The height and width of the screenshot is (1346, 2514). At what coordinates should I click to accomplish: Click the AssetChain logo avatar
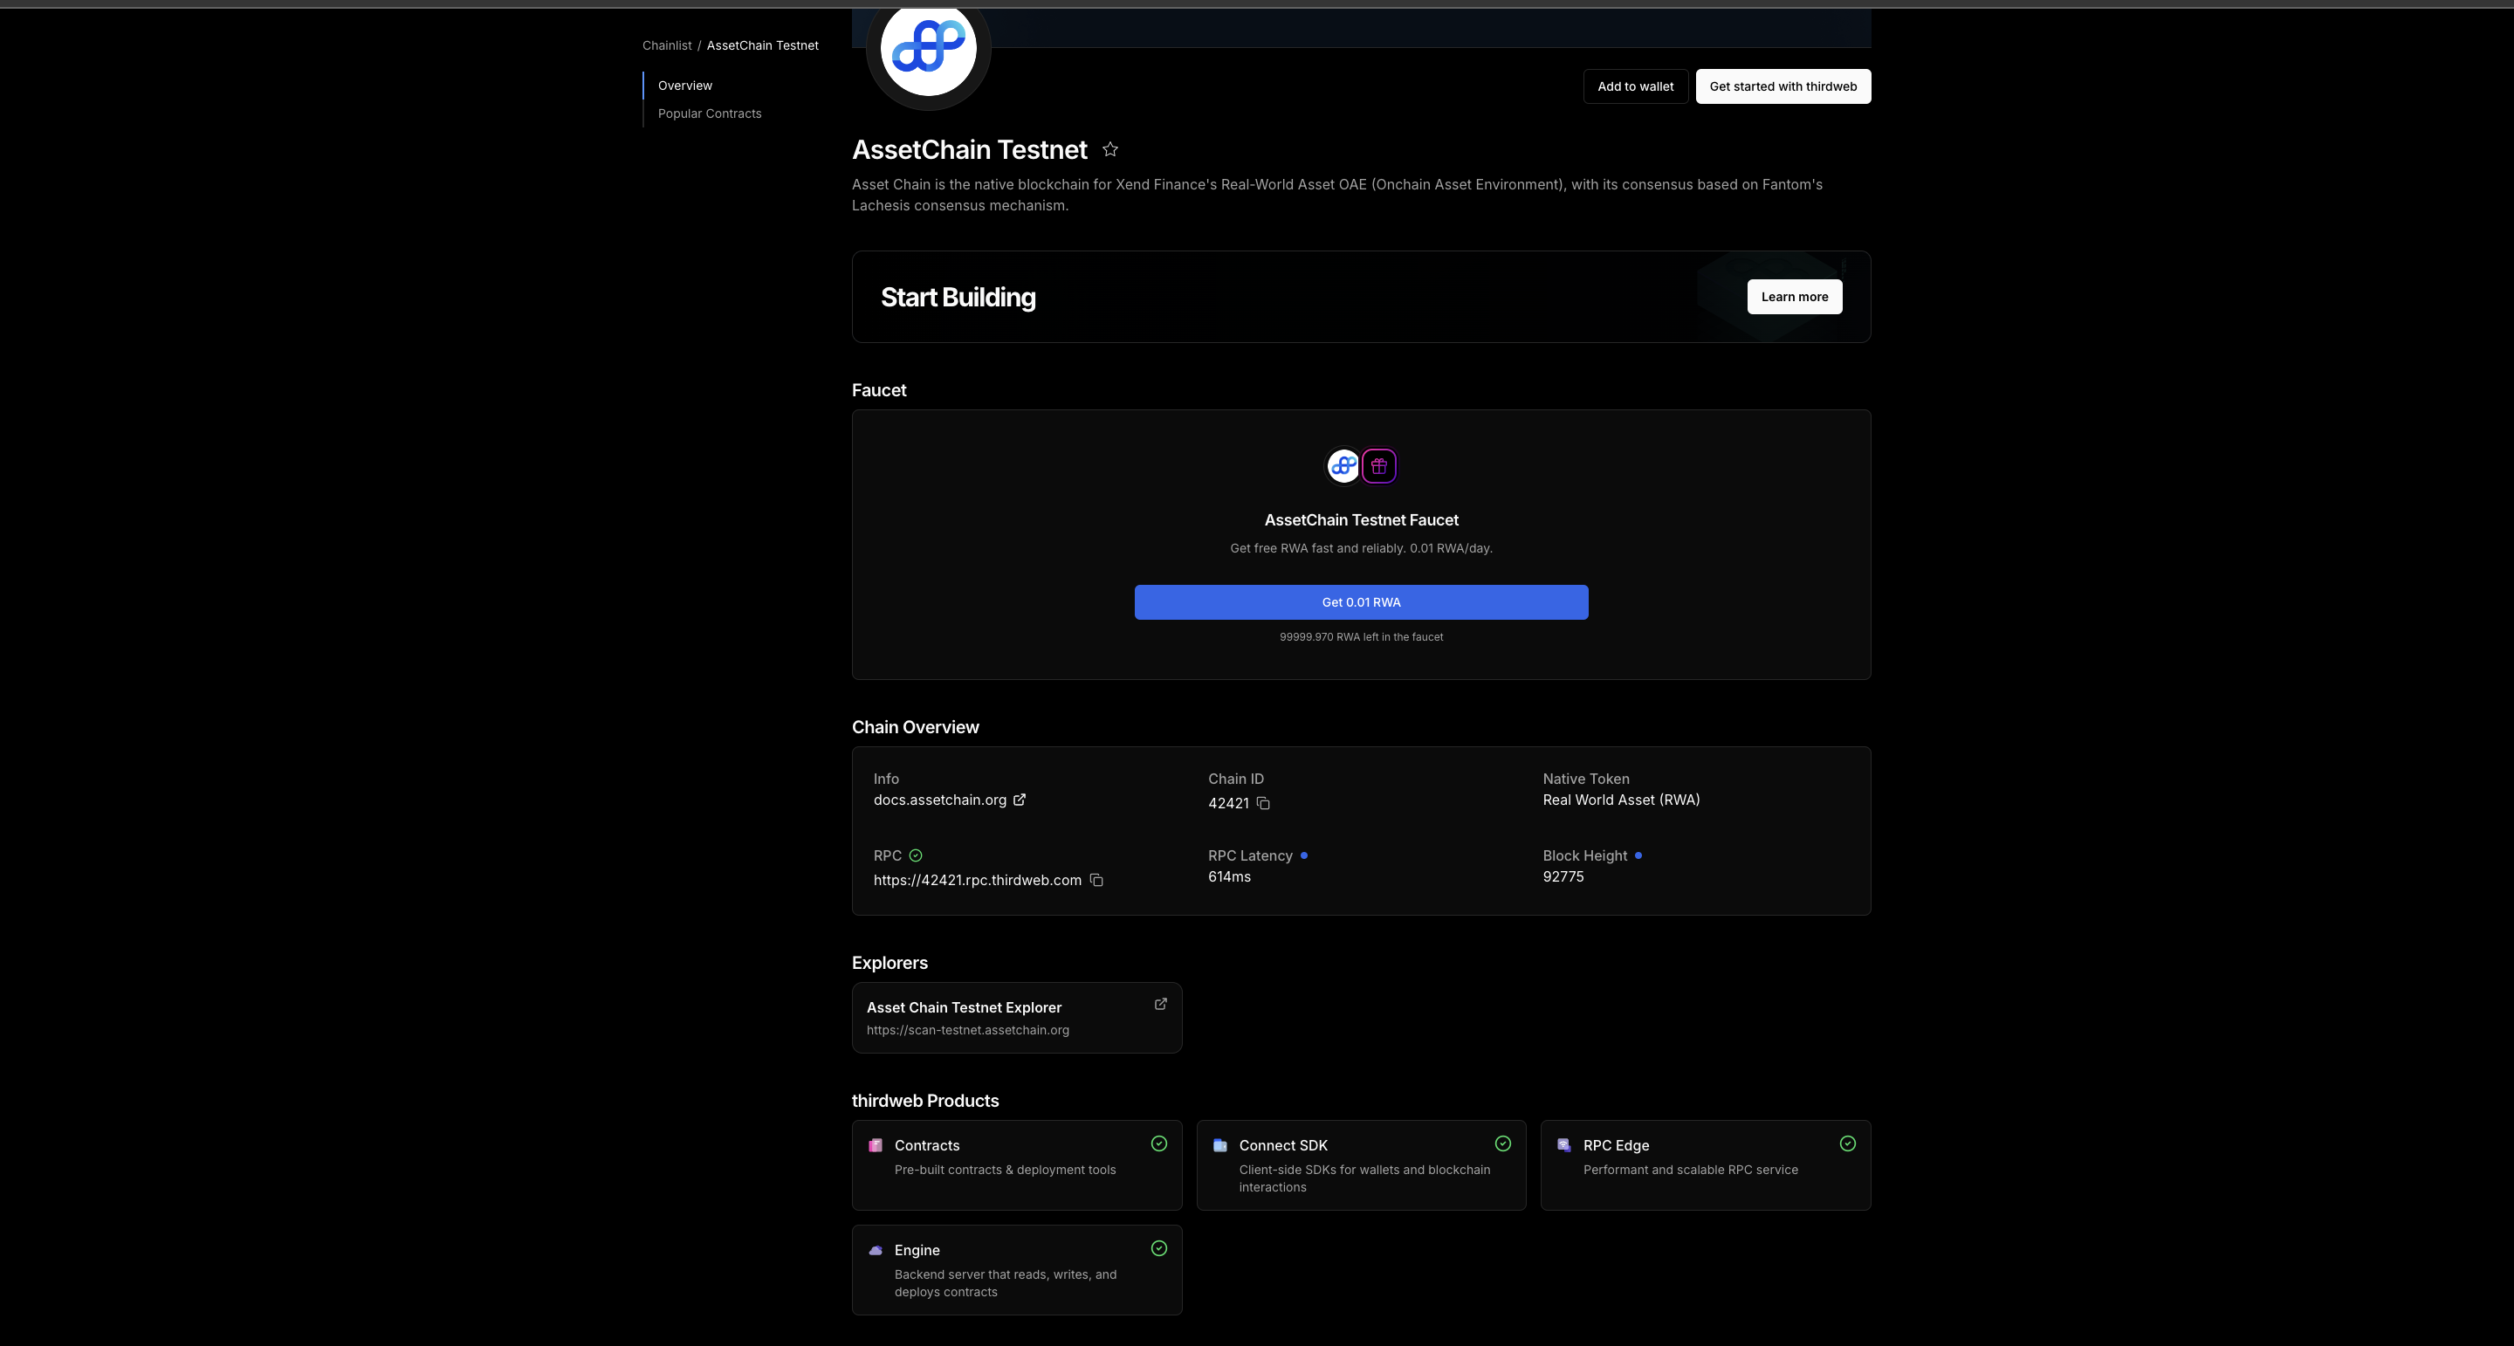tap(928, 49)
